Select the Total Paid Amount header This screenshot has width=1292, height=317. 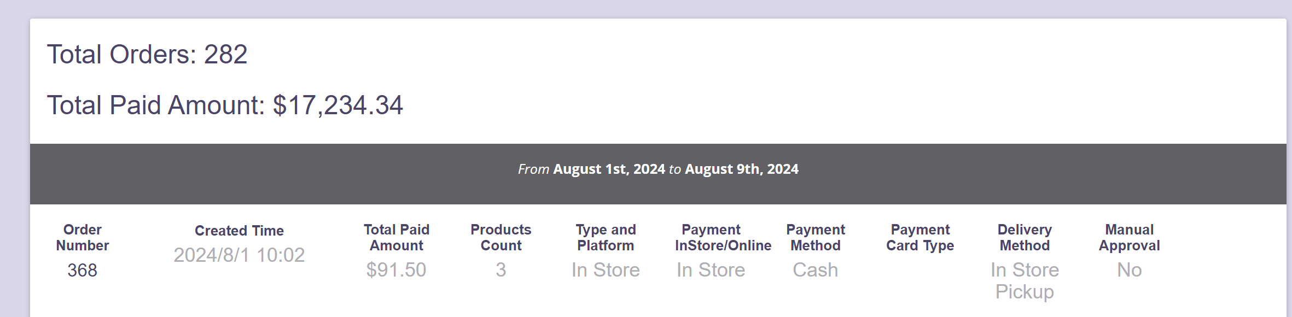[x=397, y=237]
